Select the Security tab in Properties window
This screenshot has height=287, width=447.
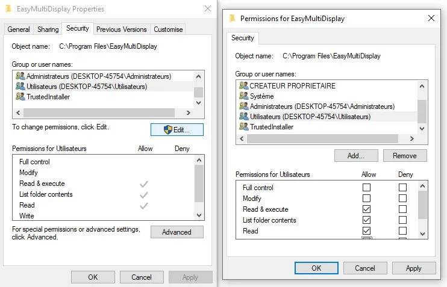point(78,28)
